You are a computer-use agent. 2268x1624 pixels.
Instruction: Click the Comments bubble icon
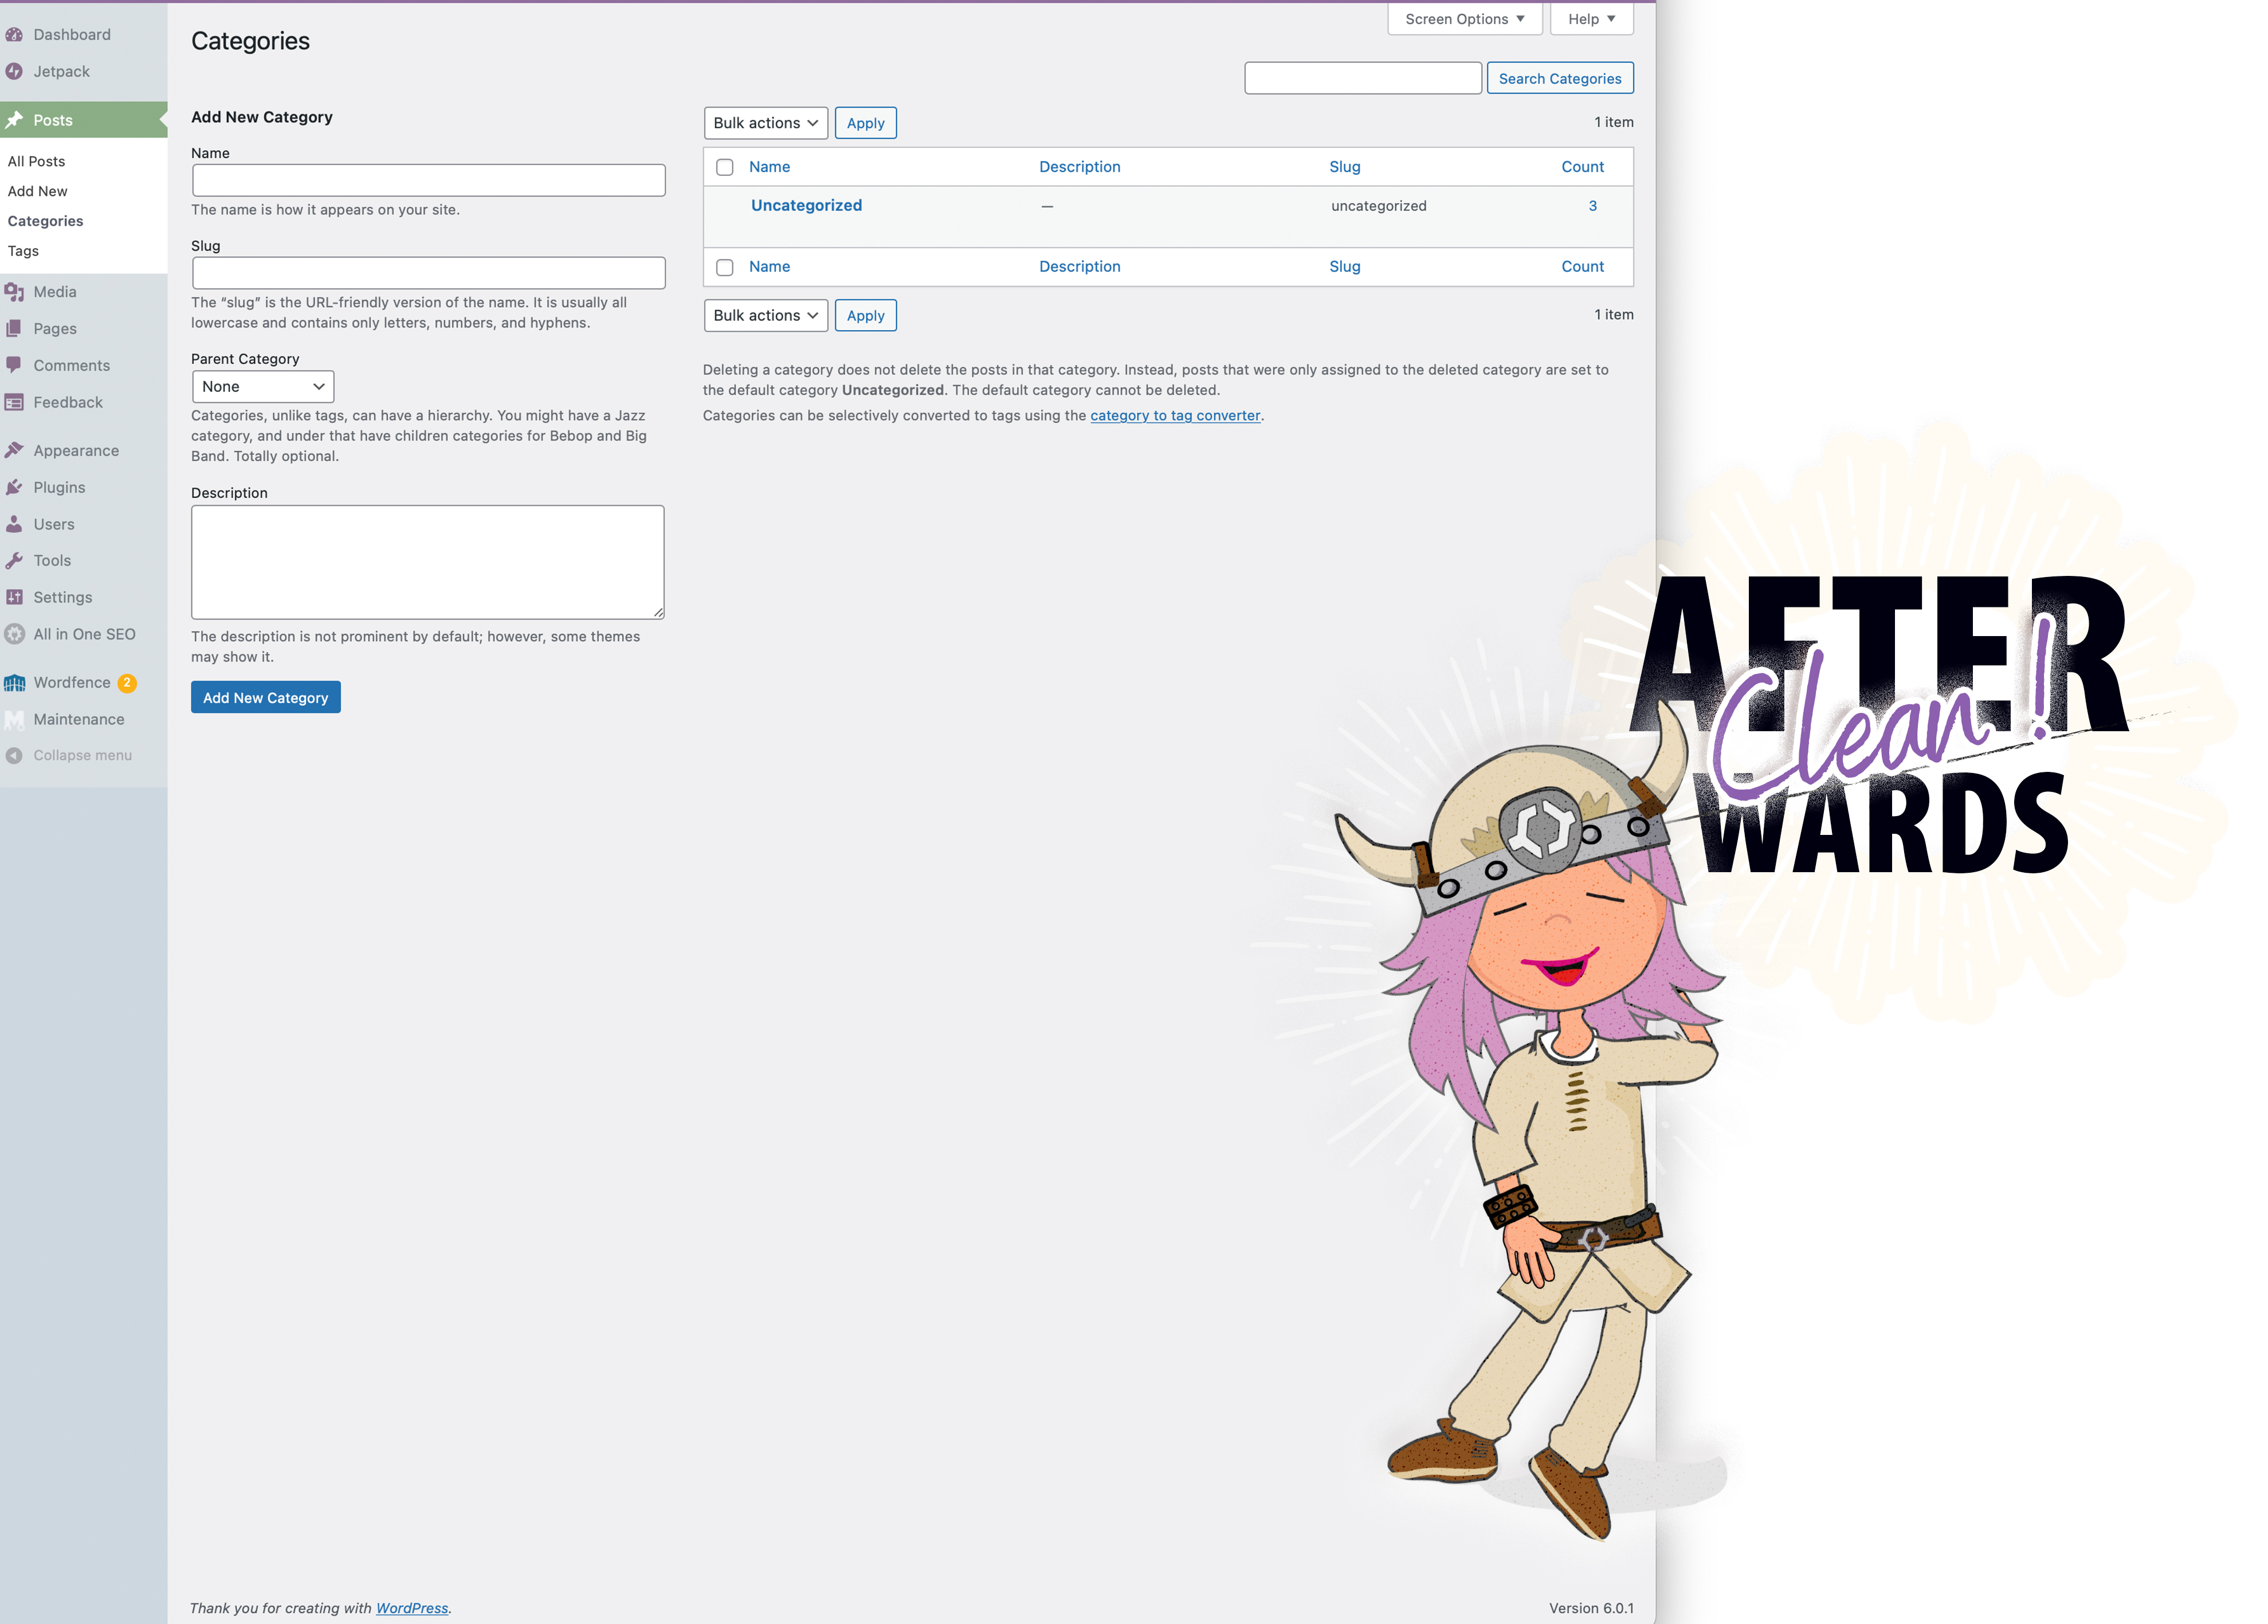[14, 365]
